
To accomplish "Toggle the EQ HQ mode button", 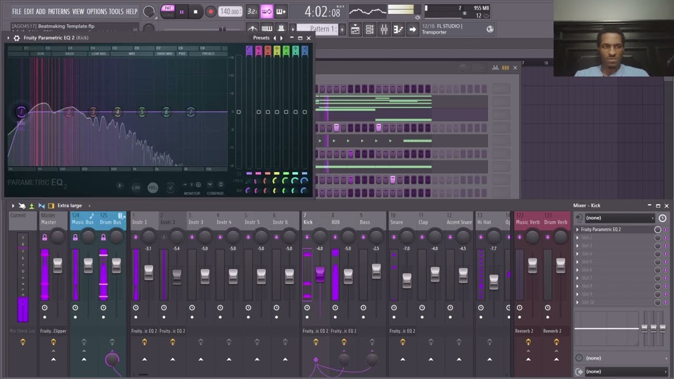I will point(153,187).
